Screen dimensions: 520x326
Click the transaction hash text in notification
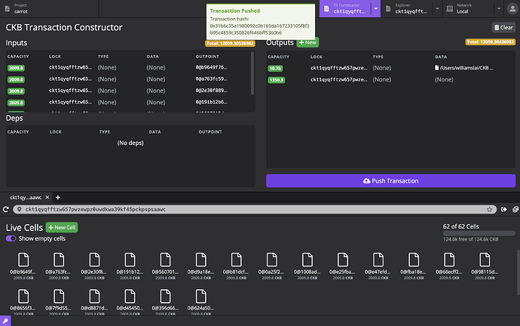point(260,29)
